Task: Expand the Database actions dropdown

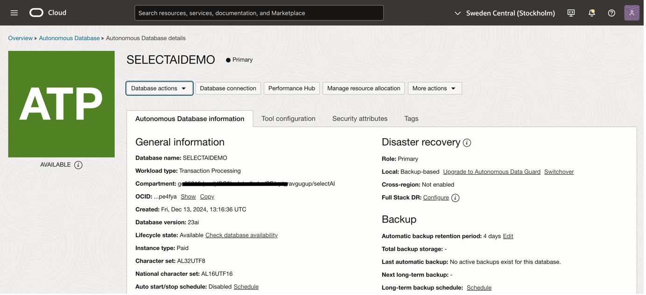Action: 159,88
